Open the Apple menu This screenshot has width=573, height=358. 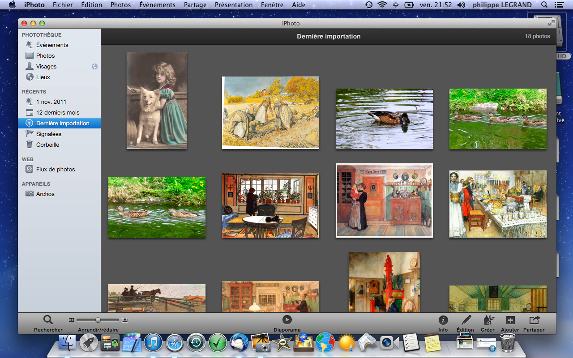click(x=12, y=5)
